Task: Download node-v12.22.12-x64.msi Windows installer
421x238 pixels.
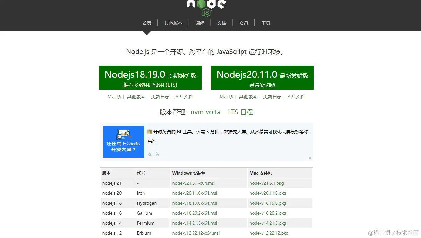Action: click(196, 233)
